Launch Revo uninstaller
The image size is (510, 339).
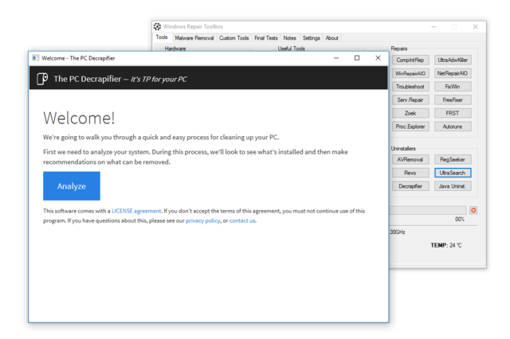410,173
